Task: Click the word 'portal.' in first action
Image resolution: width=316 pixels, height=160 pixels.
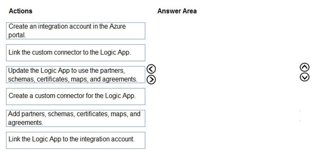Action: tap(17, 35)
